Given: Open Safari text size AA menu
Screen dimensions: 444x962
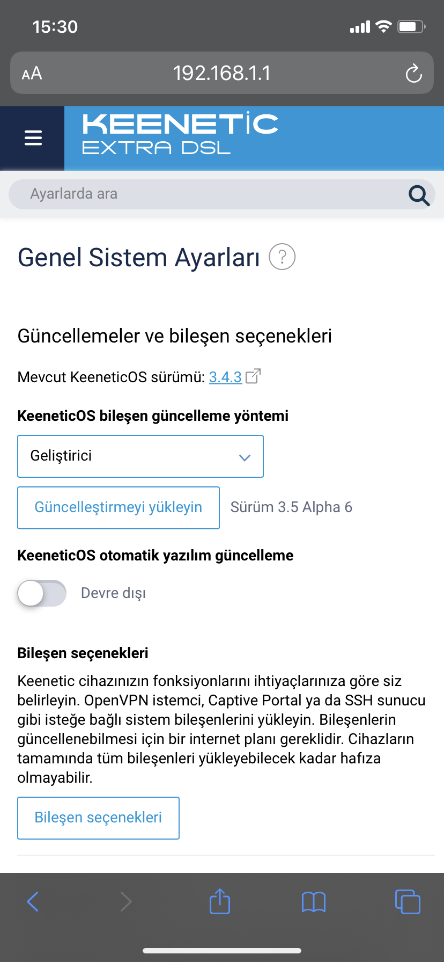Looking at the screenshot, I should 32,74.
